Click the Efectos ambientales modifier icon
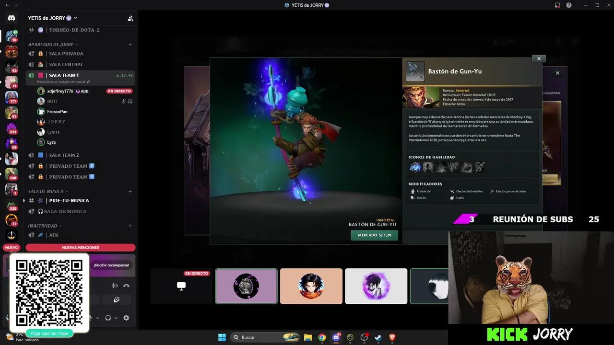This screenshot has height=345, width=614. (452, 191)
